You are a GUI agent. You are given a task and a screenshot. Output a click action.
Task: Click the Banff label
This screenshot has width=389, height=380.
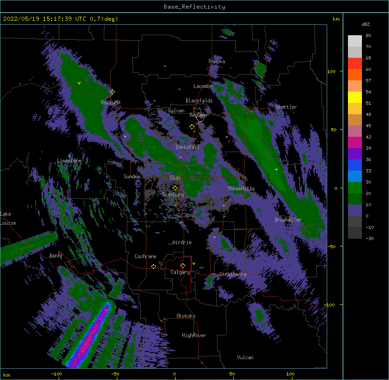[56, 256]
